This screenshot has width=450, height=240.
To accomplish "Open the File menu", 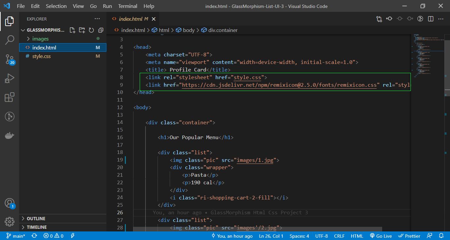I will click(x=20, y=6).
